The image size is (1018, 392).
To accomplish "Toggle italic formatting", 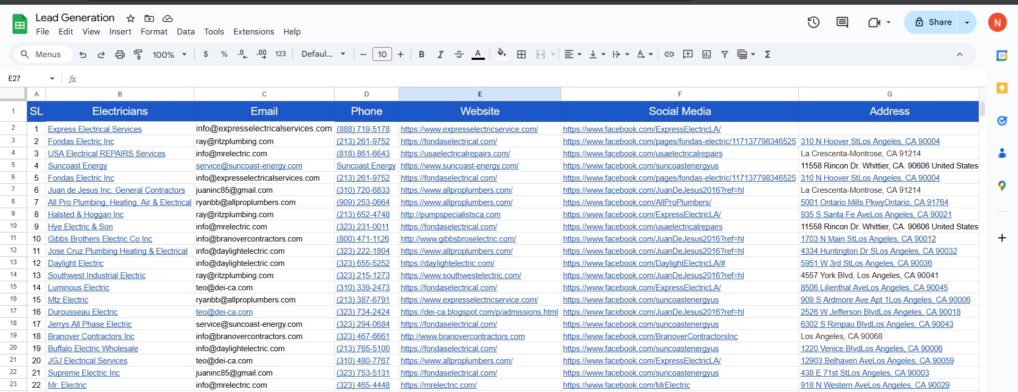I will [x=440, y=55].
